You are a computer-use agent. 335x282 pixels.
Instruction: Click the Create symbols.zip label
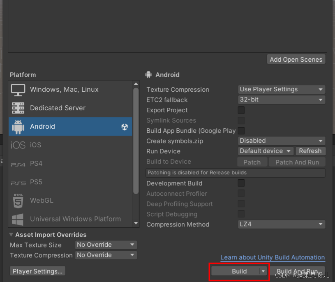(x=175, y=141)
